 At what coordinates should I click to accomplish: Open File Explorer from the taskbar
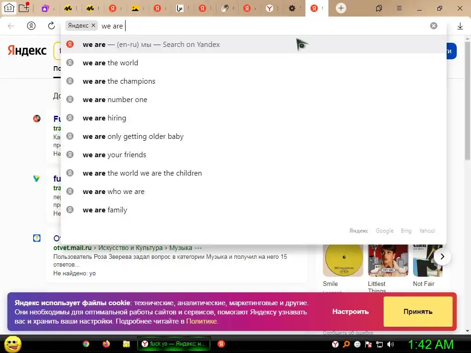(x=126, y=344)
